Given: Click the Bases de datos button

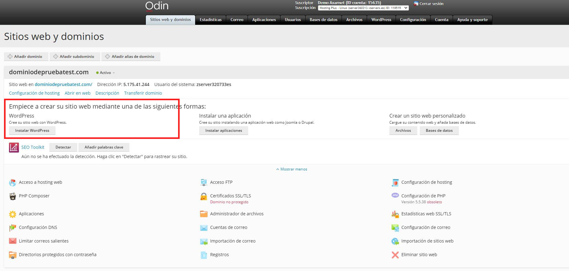Looking at the screenshot, I should (439, 131).
